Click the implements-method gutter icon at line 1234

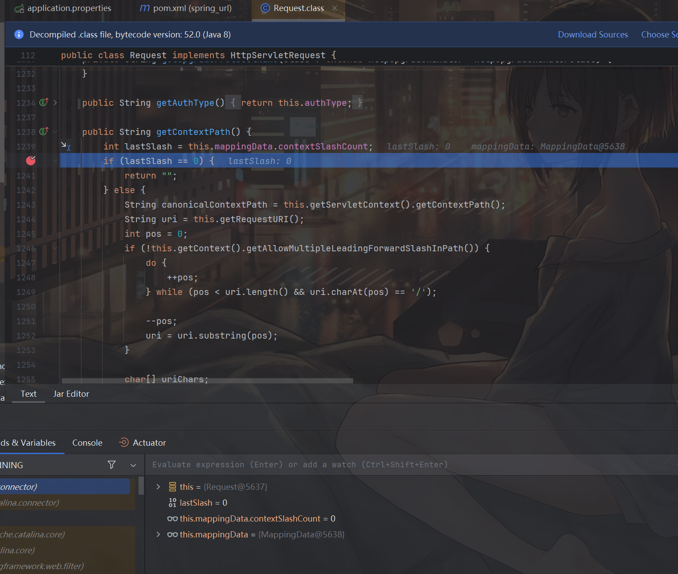click(44, 103)
